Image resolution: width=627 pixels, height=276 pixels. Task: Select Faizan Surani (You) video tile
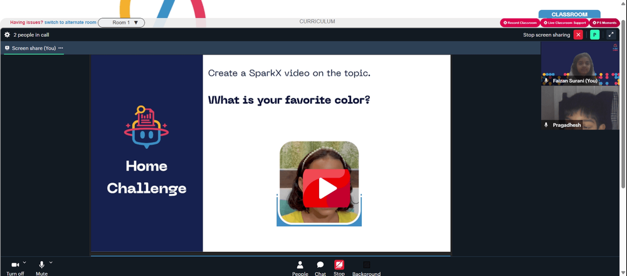580,64
